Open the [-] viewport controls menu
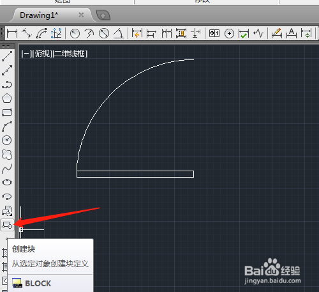This screenshot has height=292, width=319. click(26, 54)
